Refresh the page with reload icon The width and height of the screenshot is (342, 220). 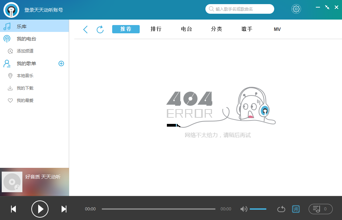(100, 30)
